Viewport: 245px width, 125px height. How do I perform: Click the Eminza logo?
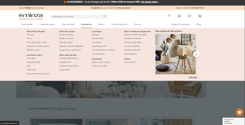pos(31,17)
